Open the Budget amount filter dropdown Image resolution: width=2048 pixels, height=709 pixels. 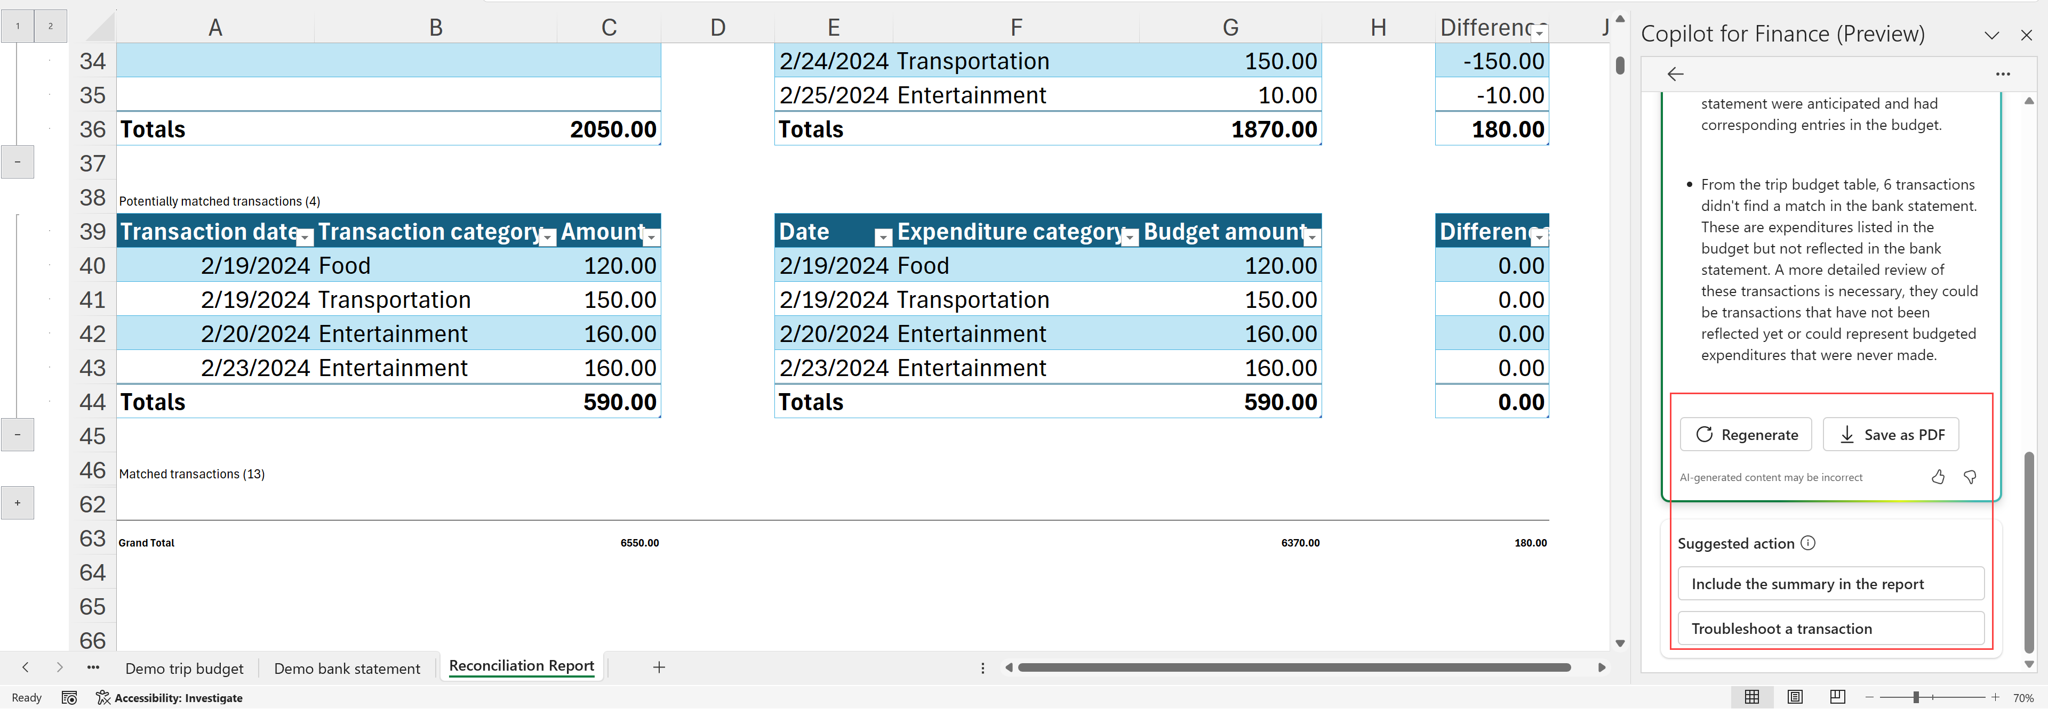point(1313,238)
